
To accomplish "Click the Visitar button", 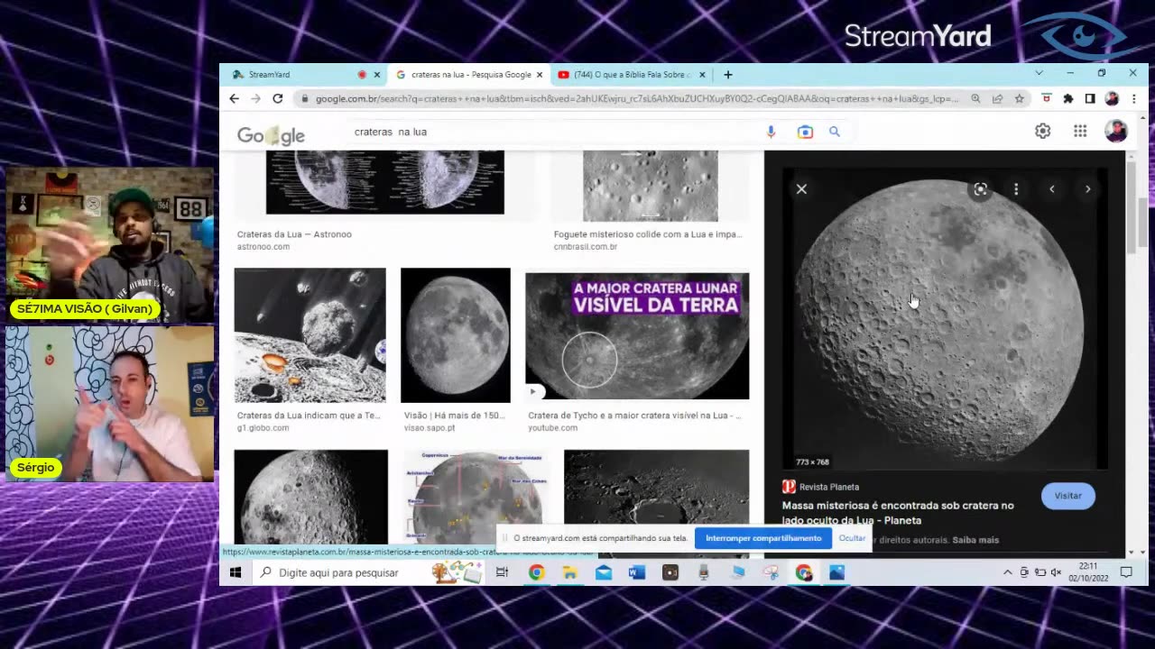I will 1067,496.
